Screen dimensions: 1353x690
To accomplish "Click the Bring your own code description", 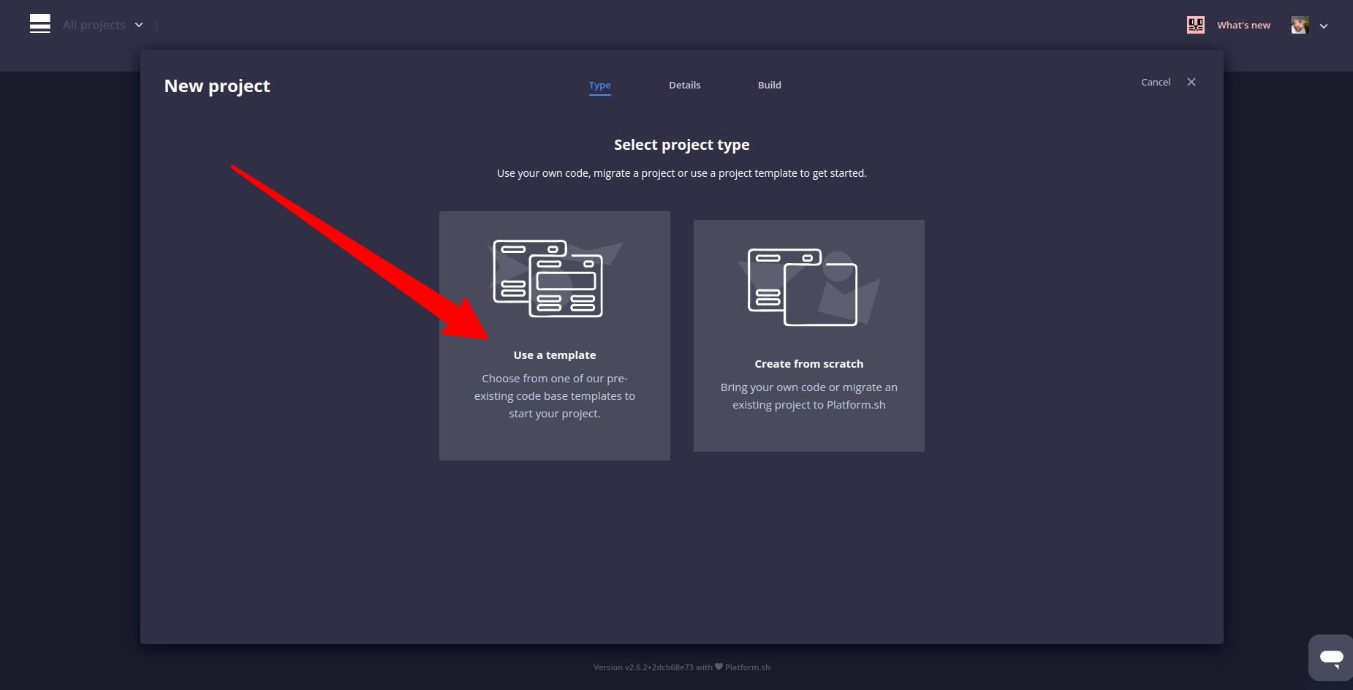I will tap(808, 396).
